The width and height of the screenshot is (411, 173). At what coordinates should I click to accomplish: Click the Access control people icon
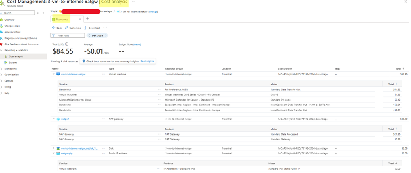(x=2, y=32)
